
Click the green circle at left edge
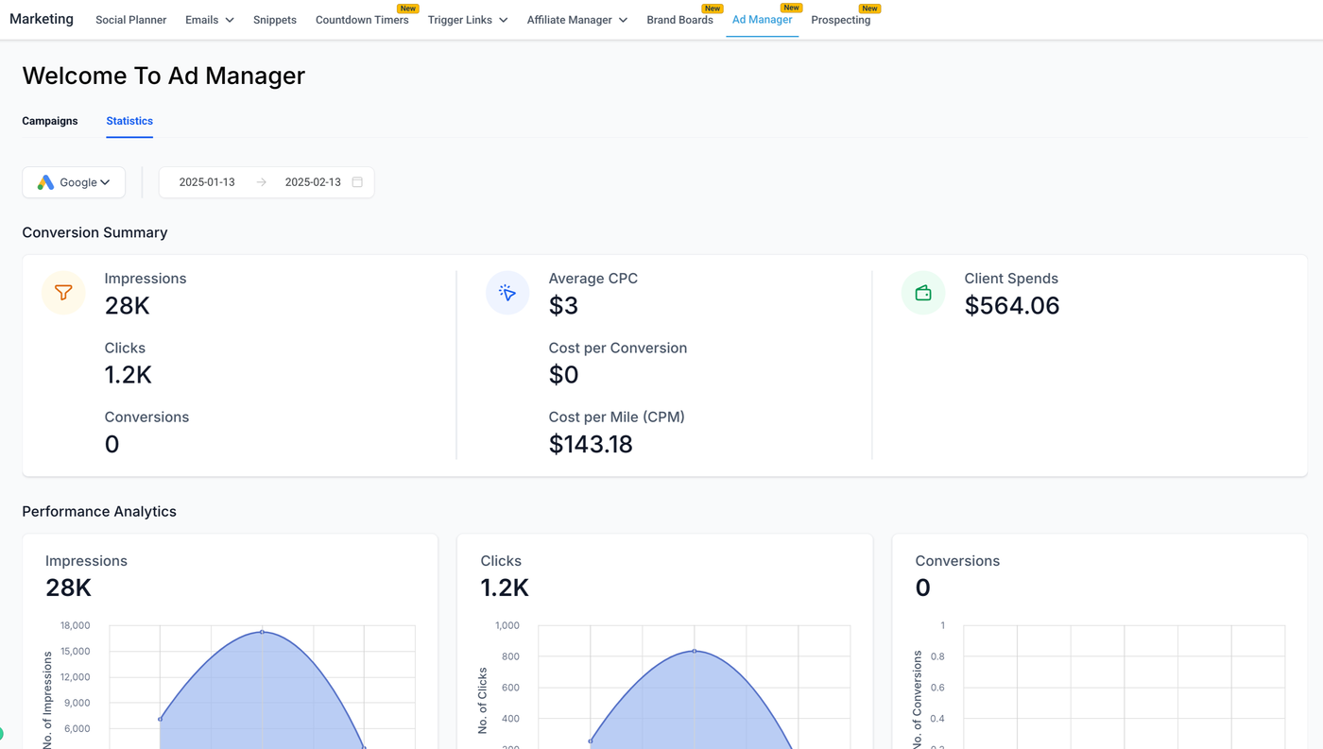point(1,733)
